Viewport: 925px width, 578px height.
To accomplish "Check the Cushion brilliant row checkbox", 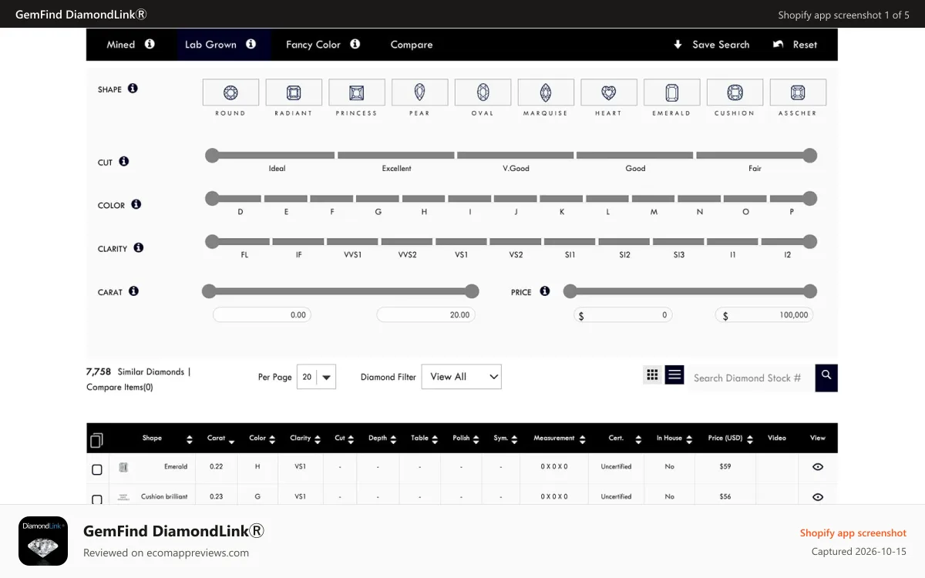I will [x=97, y=499].
